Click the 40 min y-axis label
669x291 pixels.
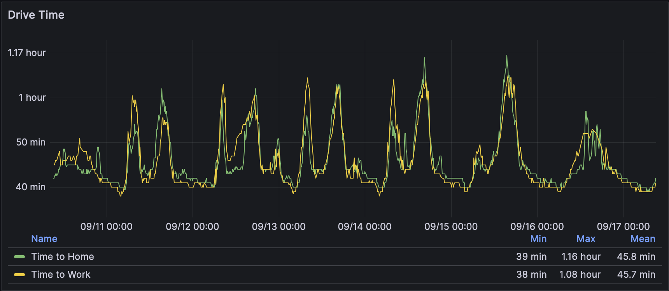coord(31,187)
